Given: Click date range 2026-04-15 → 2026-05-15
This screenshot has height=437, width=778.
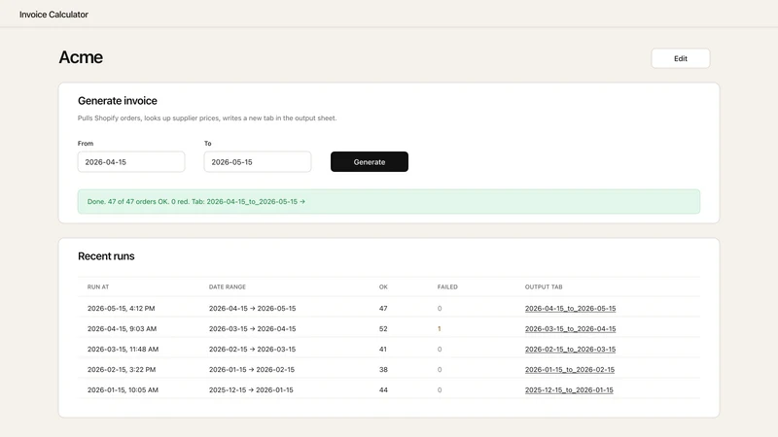Looking at the screenshot, I should 252,308.
